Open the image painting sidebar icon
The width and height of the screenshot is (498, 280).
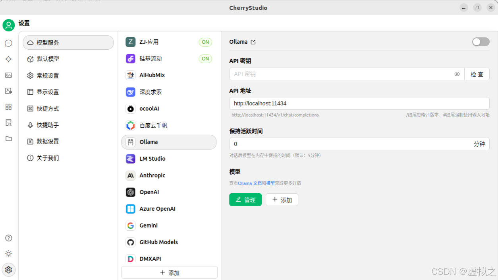click(8, 75)
